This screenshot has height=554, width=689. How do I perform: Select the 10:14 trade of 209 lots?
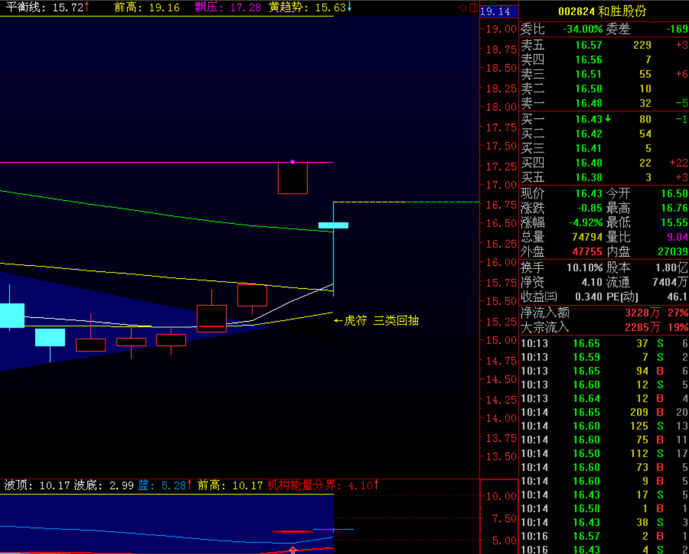point(604,412)
